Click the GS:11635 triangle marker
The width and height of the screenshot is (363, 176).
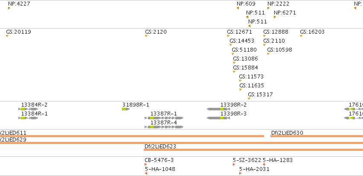click(x=241, y=90)
